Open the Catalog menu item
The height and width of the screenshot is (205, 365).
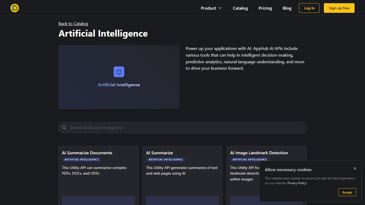coord(240,8)
